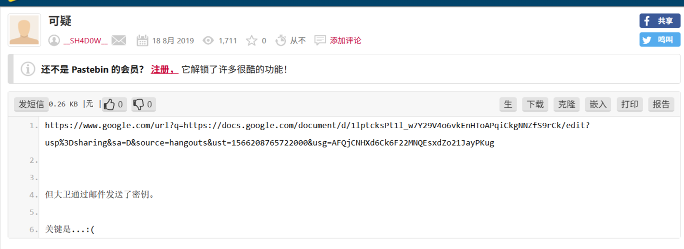
Task: Click the envelope message icon
Action: [118, 40]
